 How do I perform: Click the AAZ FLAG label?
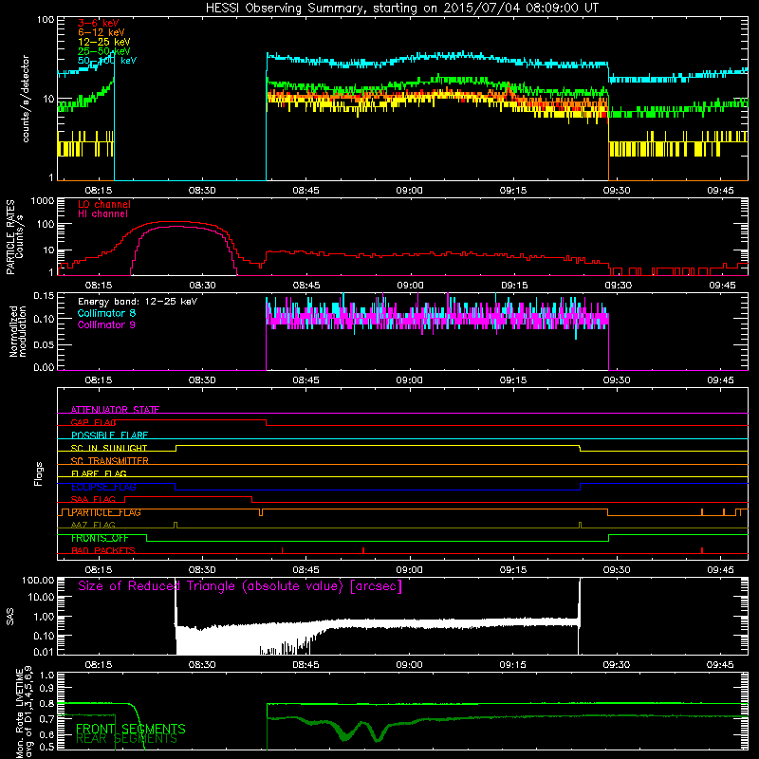pos(93,525)
